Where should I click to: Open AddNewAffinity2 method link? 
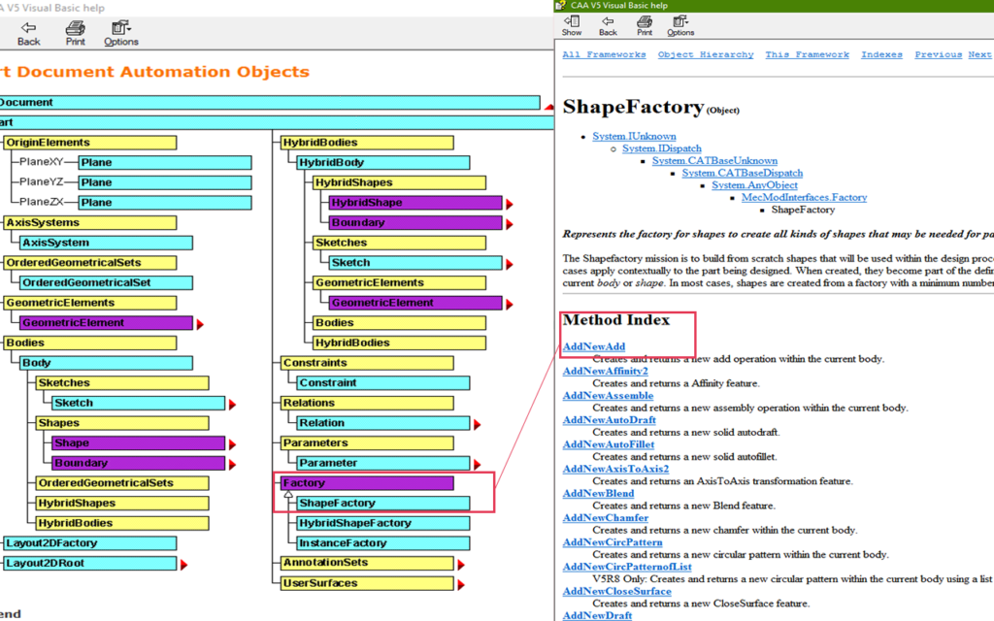point(606,371)
